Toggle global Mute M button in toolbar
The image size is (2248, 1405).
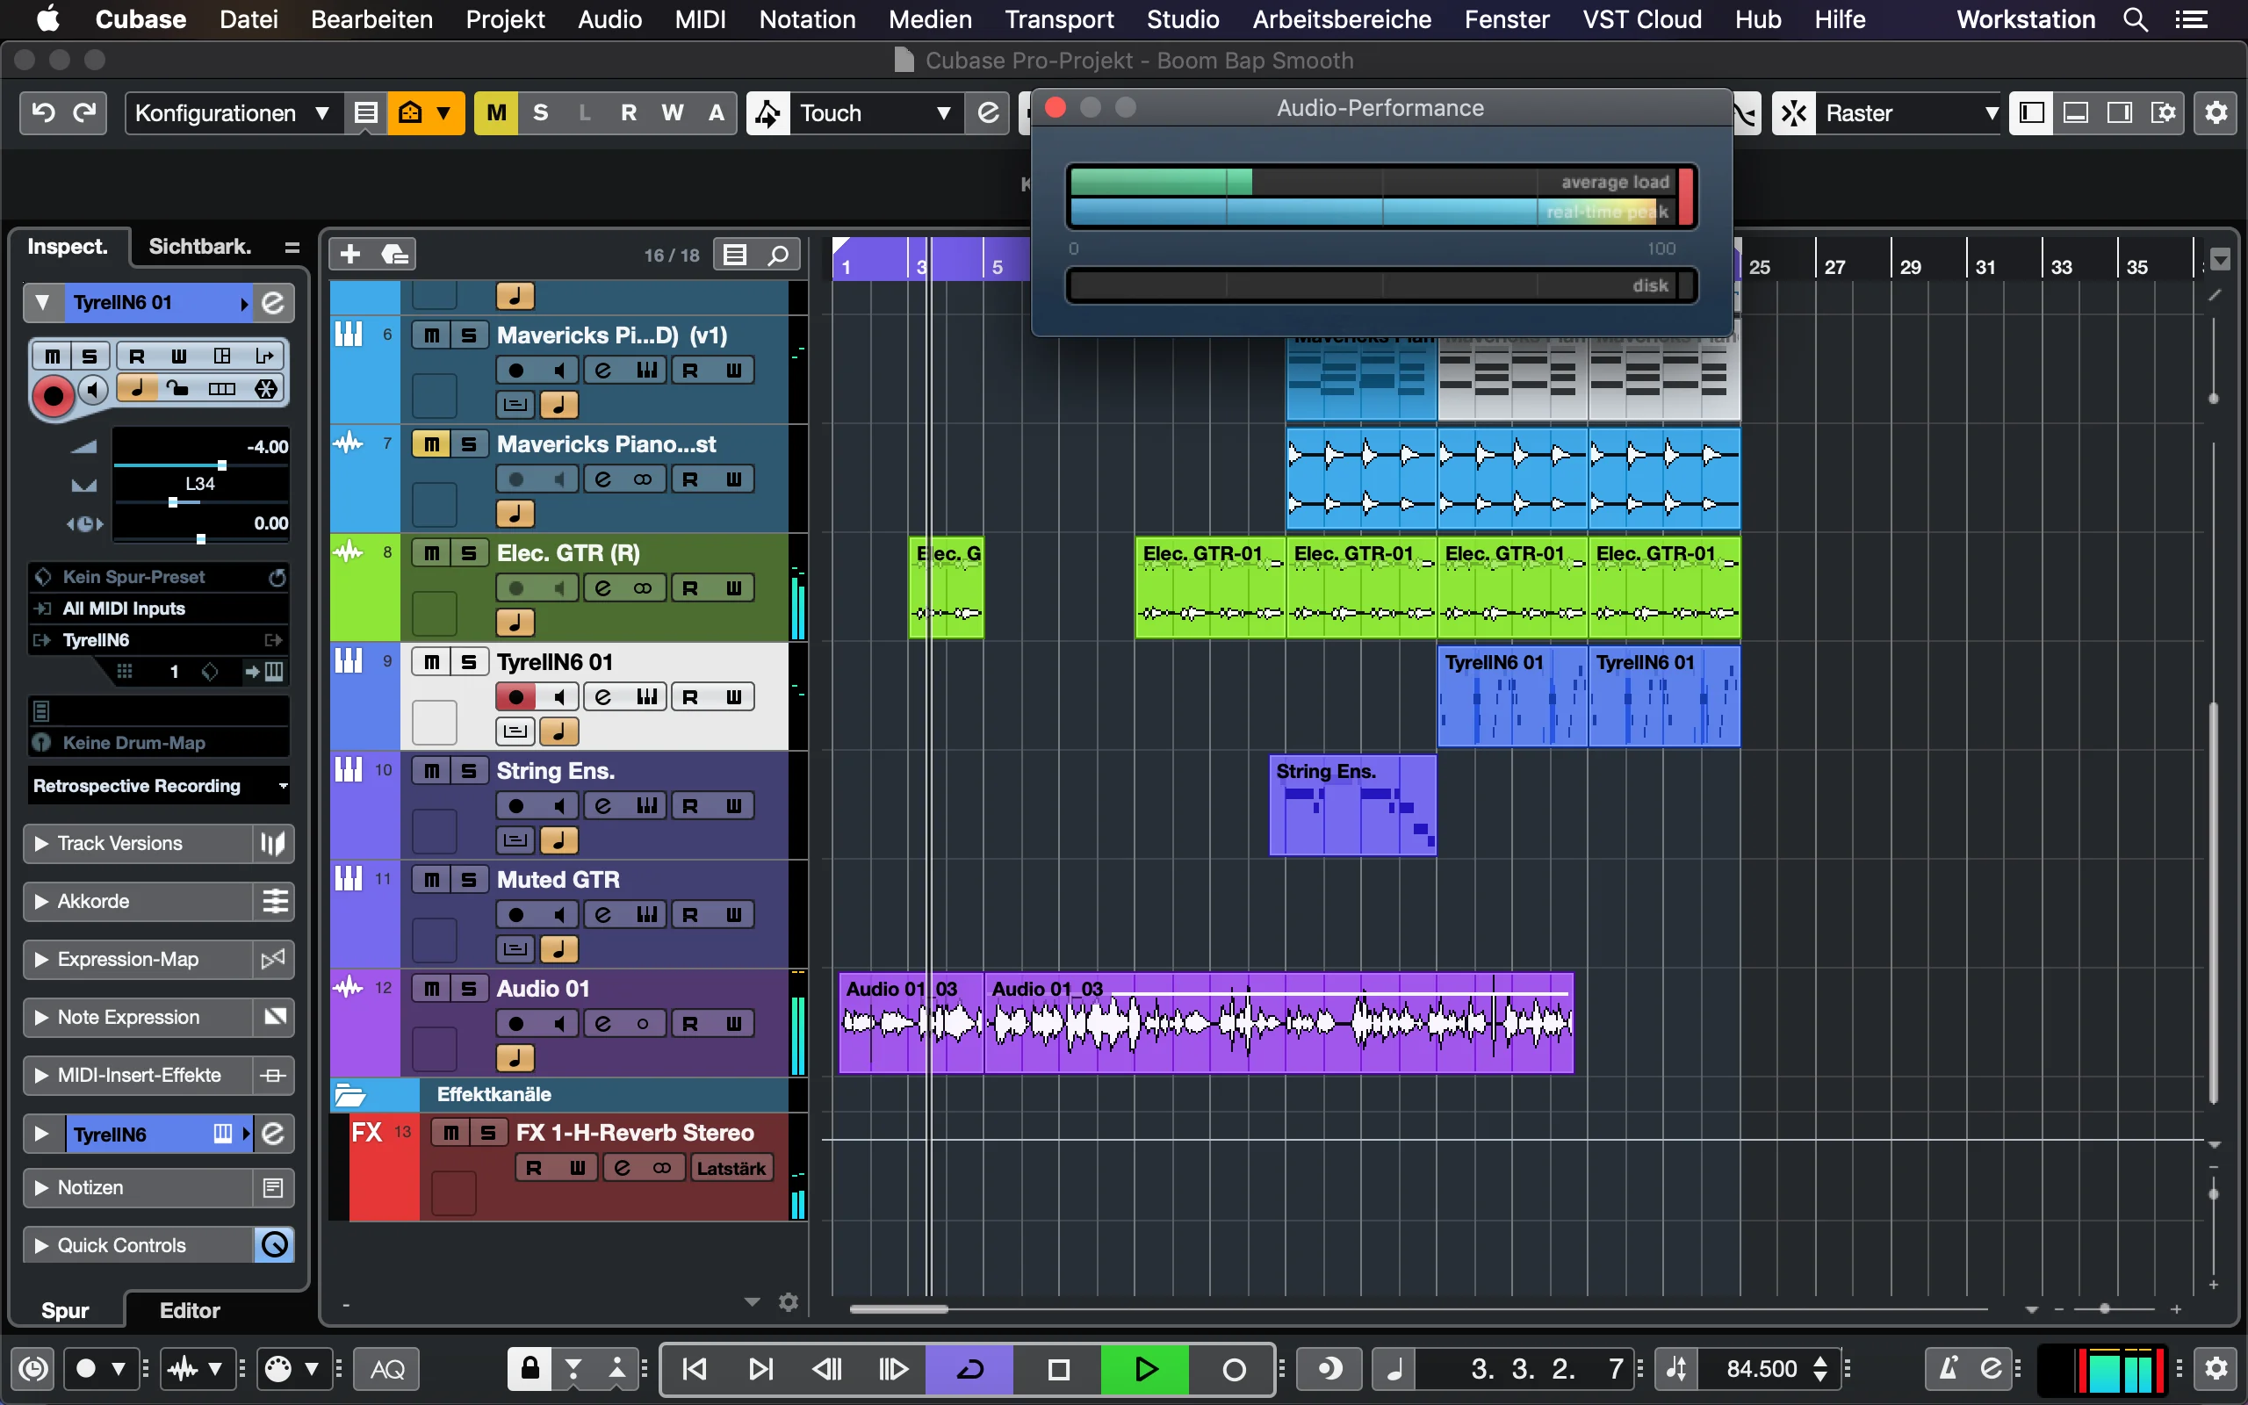[x=496, y=113]
